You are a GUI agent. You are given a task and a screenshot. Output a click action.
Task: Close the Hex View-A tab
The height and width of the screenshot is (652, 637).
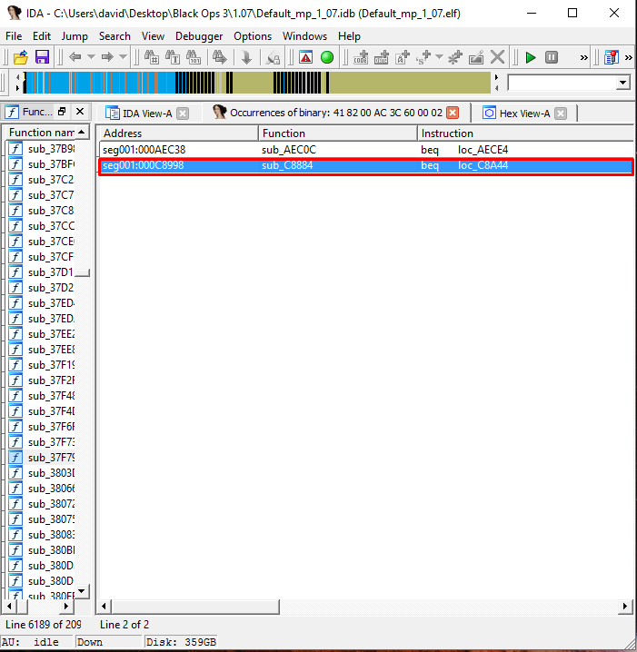(561, 114)
